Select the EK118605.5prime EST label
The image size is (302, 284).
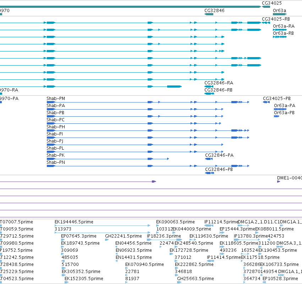click(239, 243)
